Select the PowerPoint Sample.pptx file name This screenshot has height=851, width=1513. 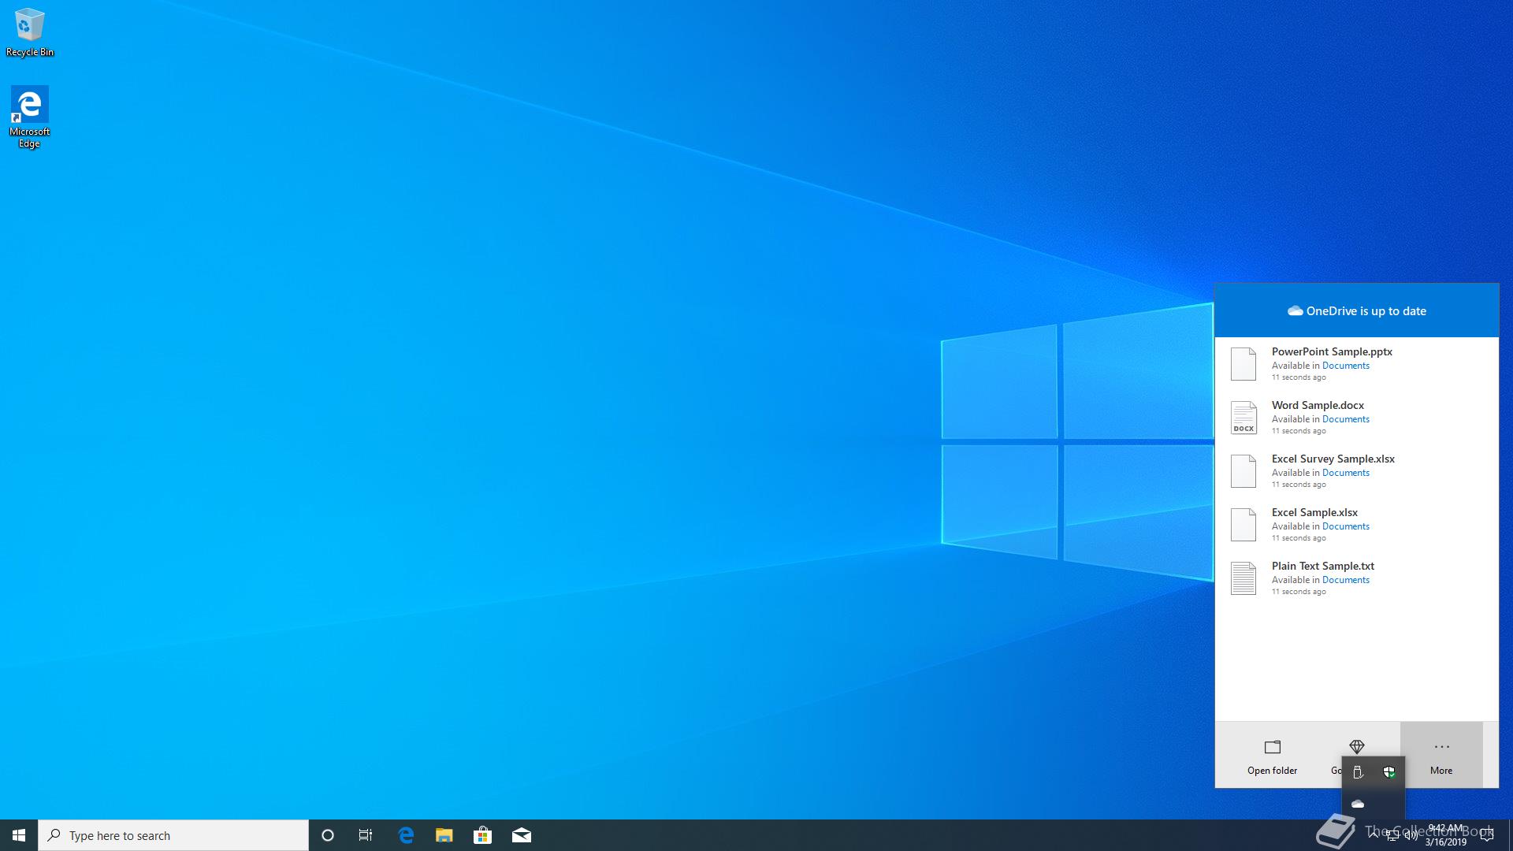1332,351
